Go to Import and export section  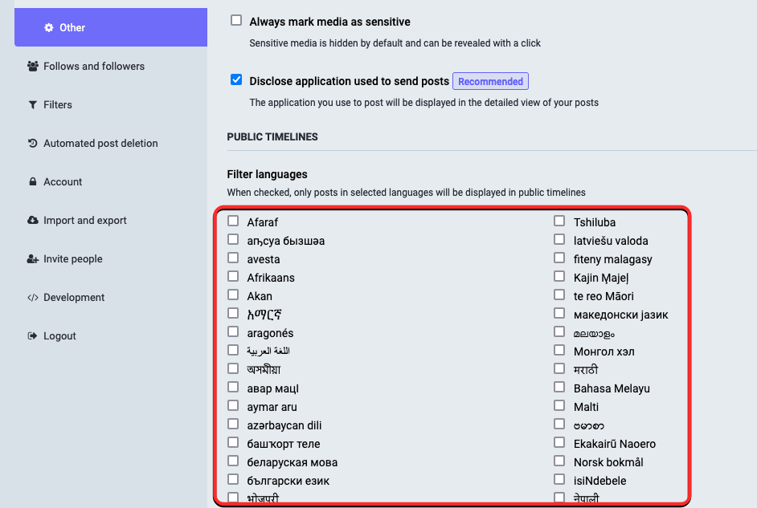pyautogui.click(x=85, y=221)
